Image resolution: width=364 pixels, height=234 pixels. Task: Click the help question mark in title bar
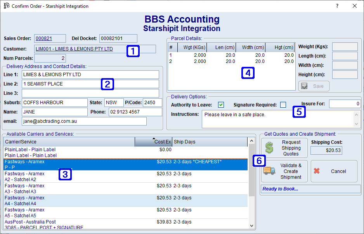pos(337,6)
